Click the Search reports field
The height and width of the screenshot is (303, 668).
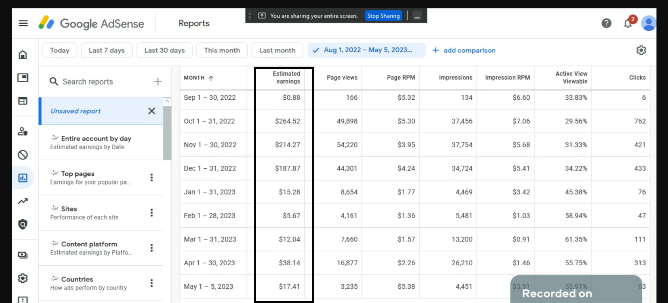[x=88, y=82]
